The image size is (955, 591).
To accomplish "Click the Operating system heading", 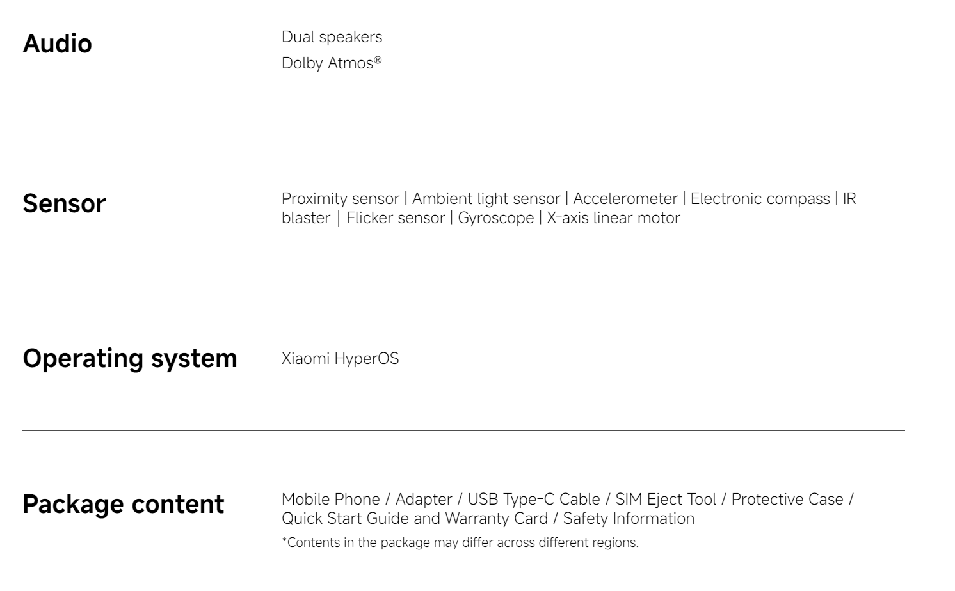I will (x=130, y=358).
